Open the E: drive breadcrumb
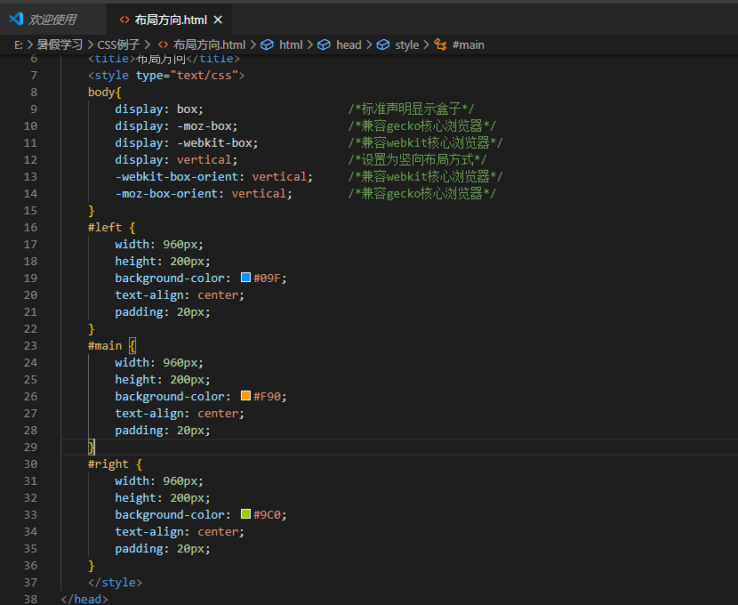This screenshot has height=605, width=738. (19, 44)
